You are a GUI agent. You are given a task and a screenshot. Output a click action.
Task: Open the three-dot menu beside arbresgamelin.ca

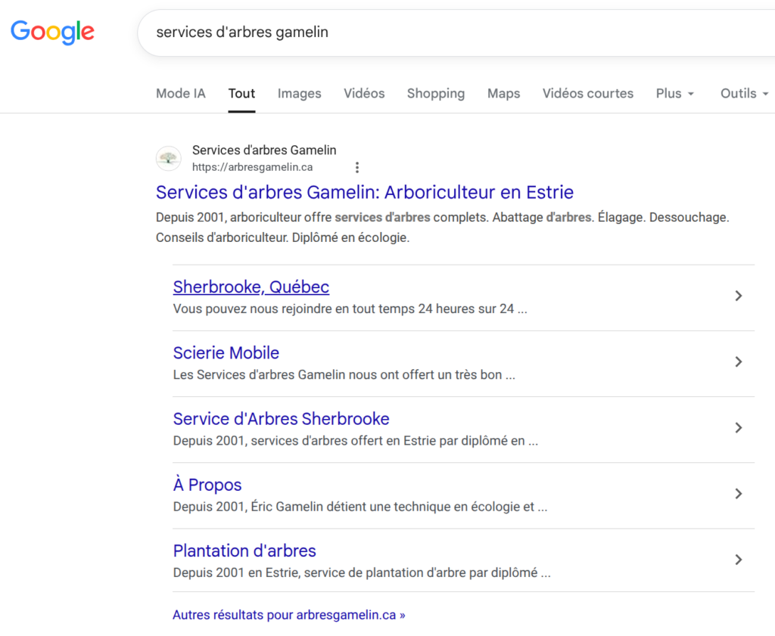click(x=357, y=167)
